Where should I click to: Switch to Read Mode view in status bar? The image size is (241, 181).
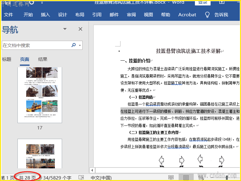pyautogui.click(x=171, y=178)
